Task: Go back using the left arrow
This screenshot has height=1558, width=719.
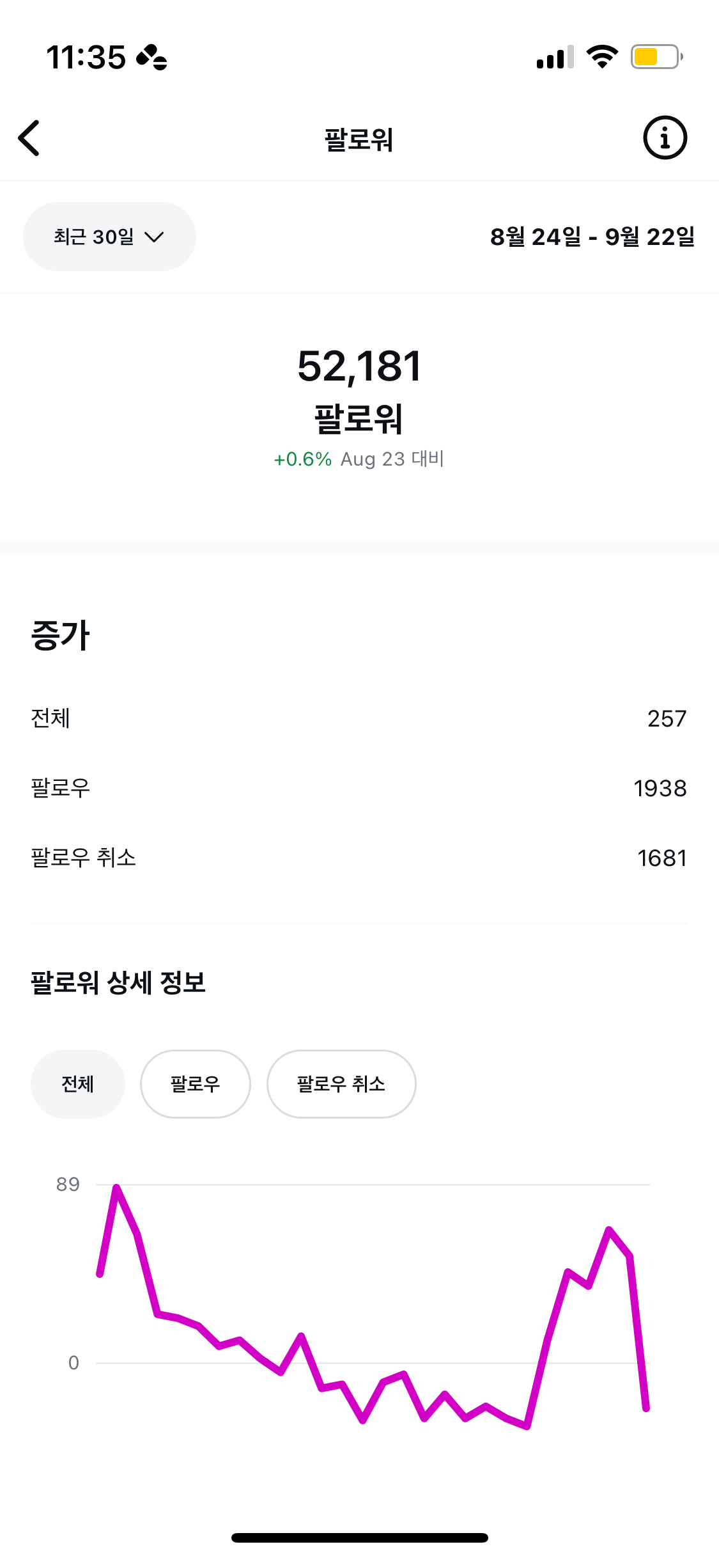Action: [x=29, y=138]
